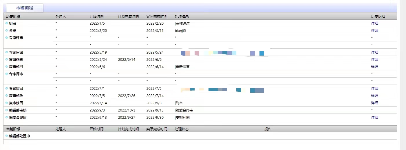Click the |终审 result in 复审修回 row
Viewport: 406px width, 150px height.
tap(179, 103)
